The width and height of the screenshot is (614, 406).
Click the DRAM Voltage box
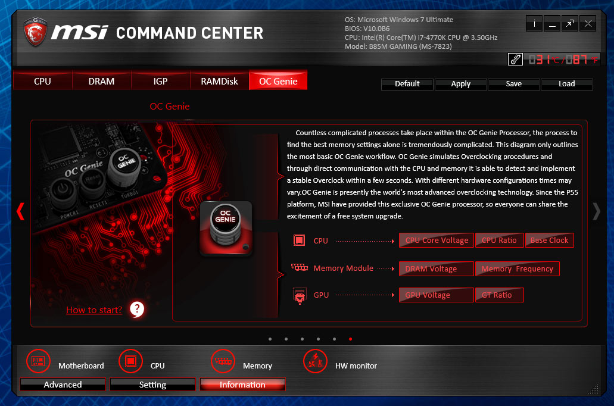tap(437, 268)
